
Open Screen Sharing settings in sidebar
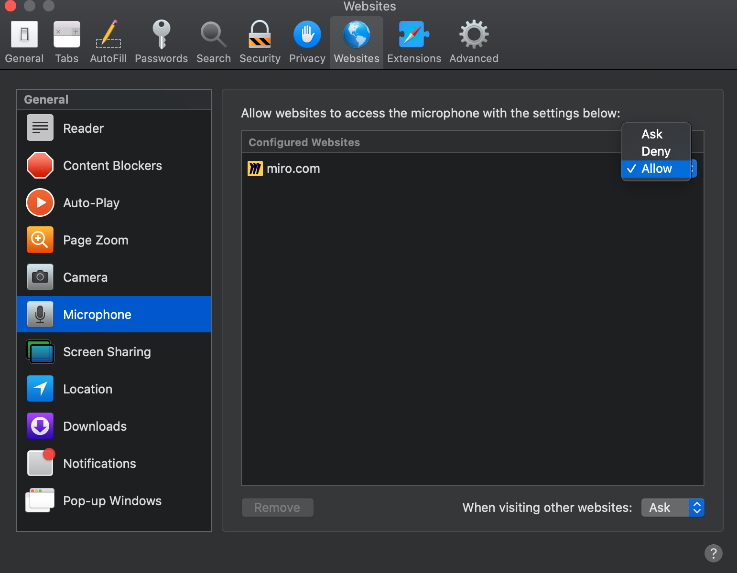click(x=107, y=352)
